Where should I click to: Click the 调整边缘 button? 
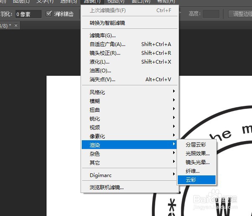(240, 14)
